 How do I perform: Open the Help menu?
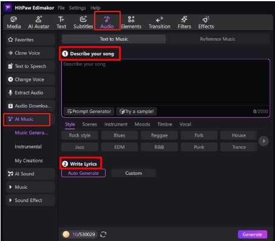(95, 8)
